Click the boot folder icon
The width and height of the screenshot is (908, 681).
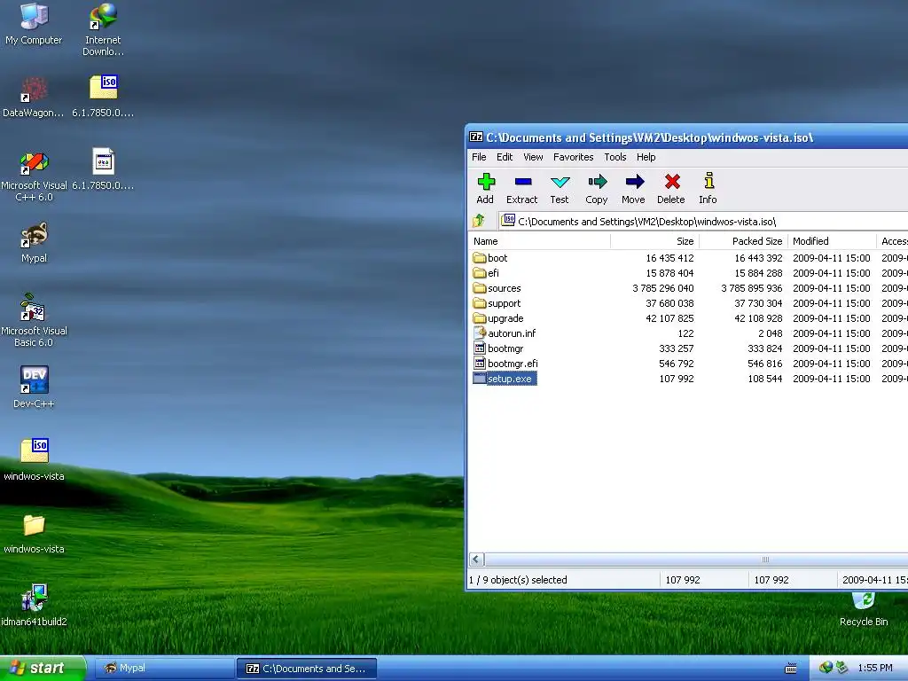pos(479,258)
